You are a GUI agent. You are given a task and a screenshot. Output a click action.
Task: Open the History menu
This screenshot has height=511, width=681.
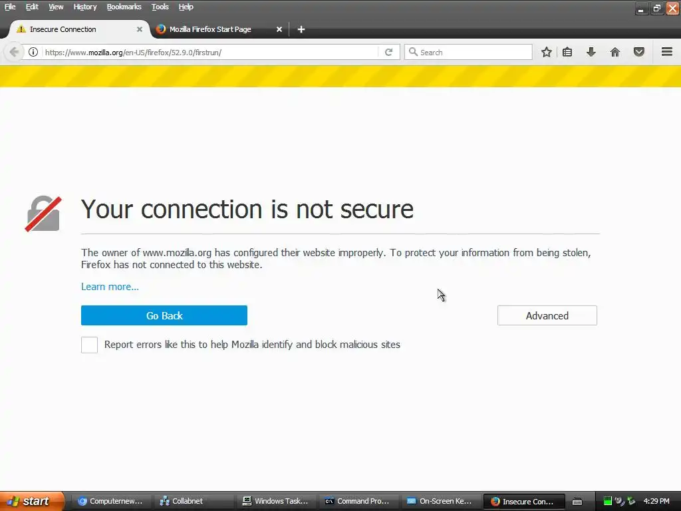coord(85,7)
